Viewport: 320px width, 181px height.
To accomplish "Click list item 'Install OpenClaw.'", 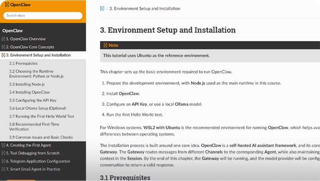I will 123,94.
